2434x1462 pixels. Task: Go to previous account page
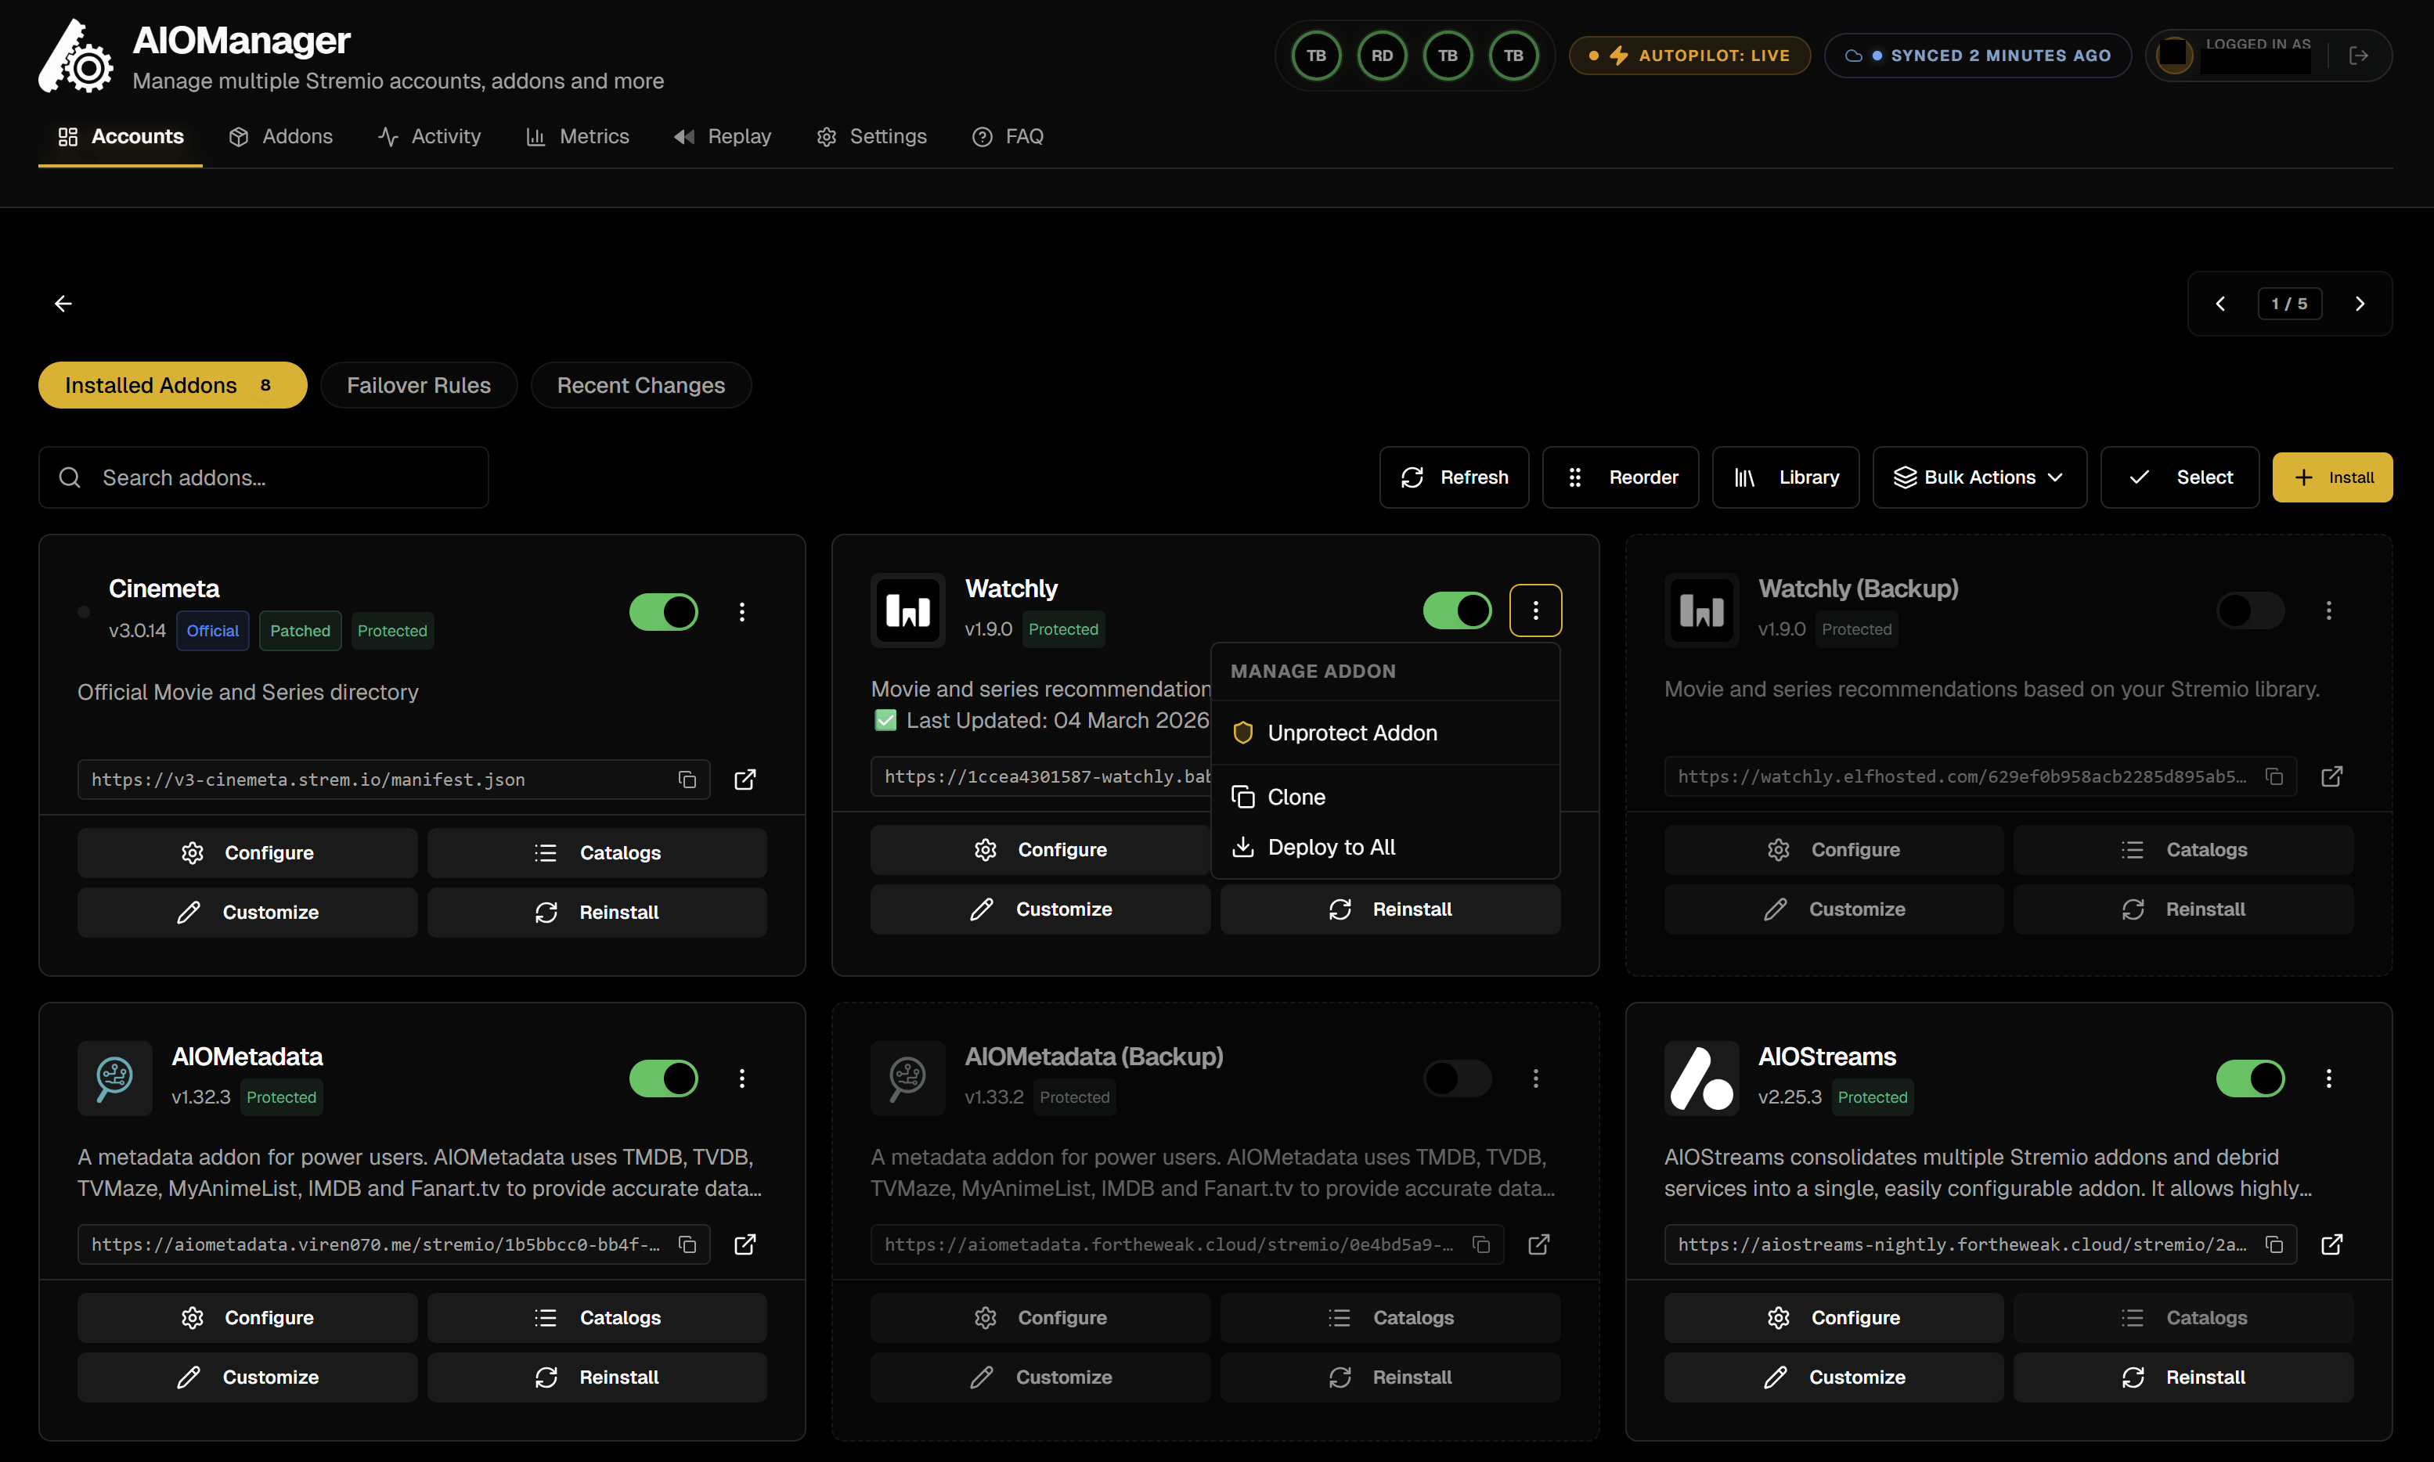click(x=2220, y=304)
